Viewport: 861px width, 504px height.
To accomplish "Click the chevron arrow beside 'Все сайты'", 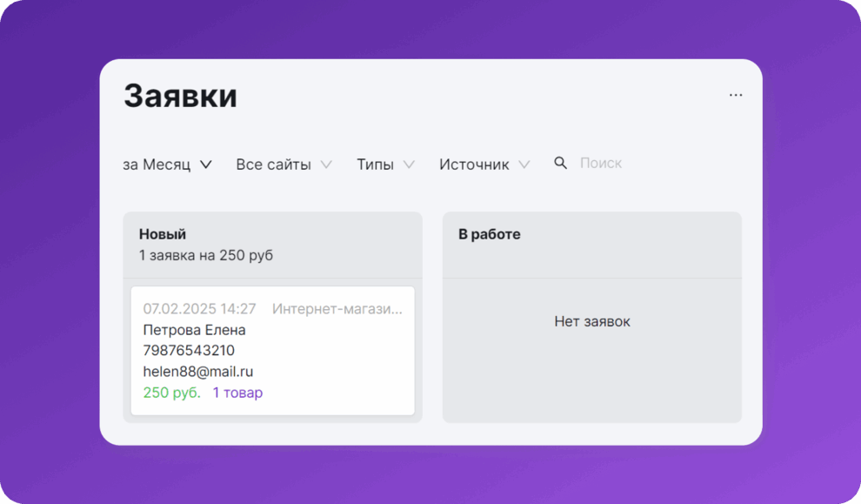I will [x=326, y=165].
